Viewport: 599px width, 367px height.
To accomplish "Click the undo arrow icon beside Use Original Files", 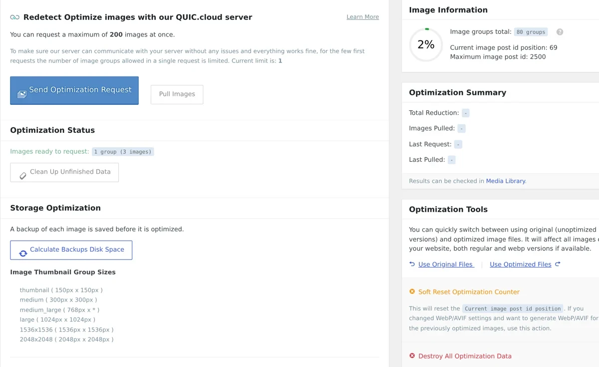I will coord(412,264).
